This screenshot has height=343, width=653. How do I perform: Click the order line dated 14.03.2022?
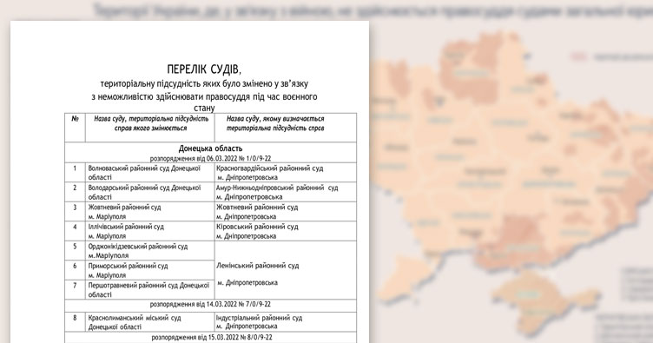point(210,304)
